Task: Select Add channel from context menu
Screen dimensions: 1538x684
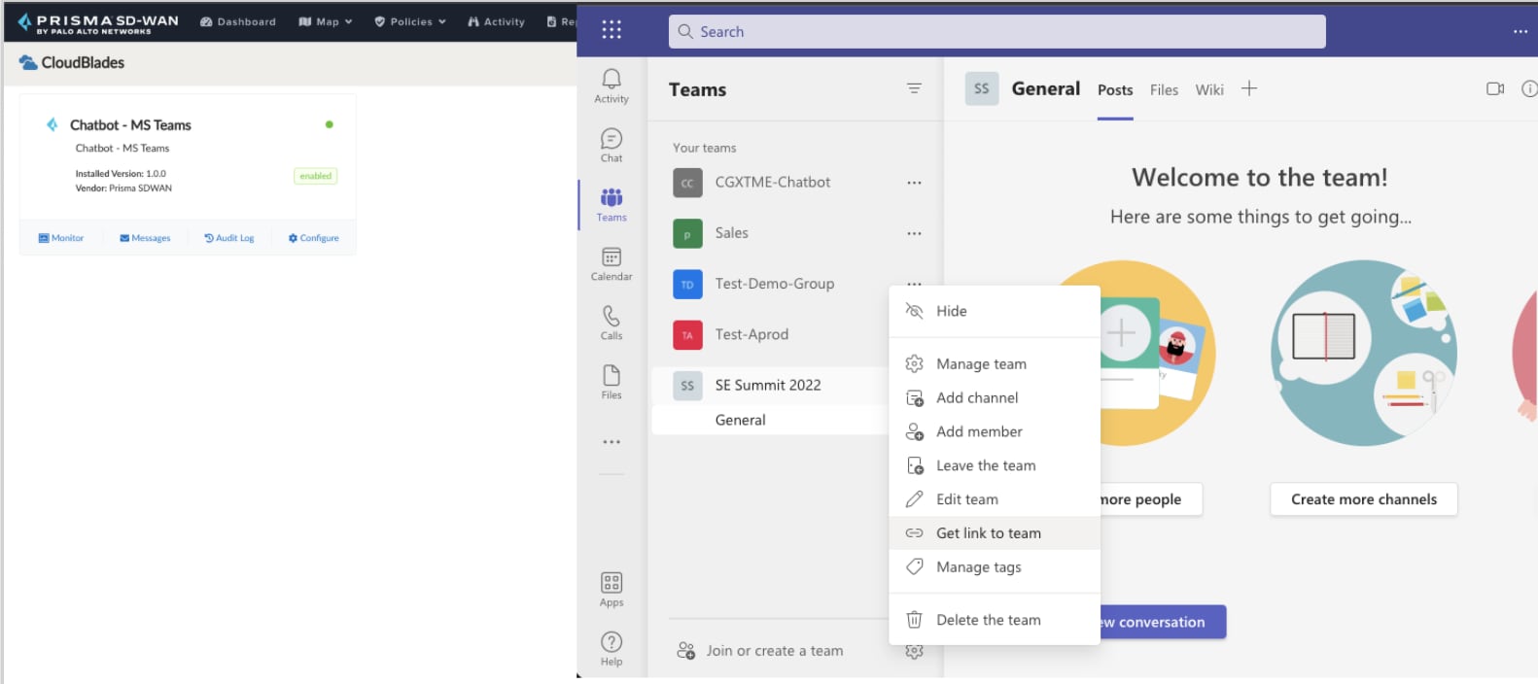Action: click(x=995, y=398)
